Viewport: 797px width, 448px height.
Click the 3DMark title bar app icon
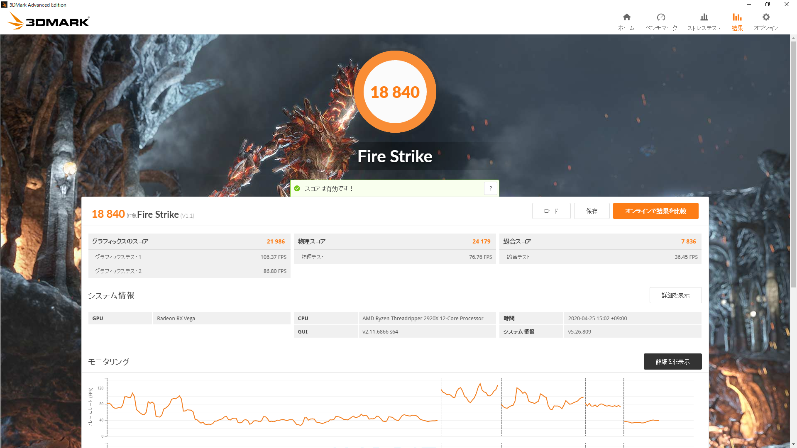(4, 5)
